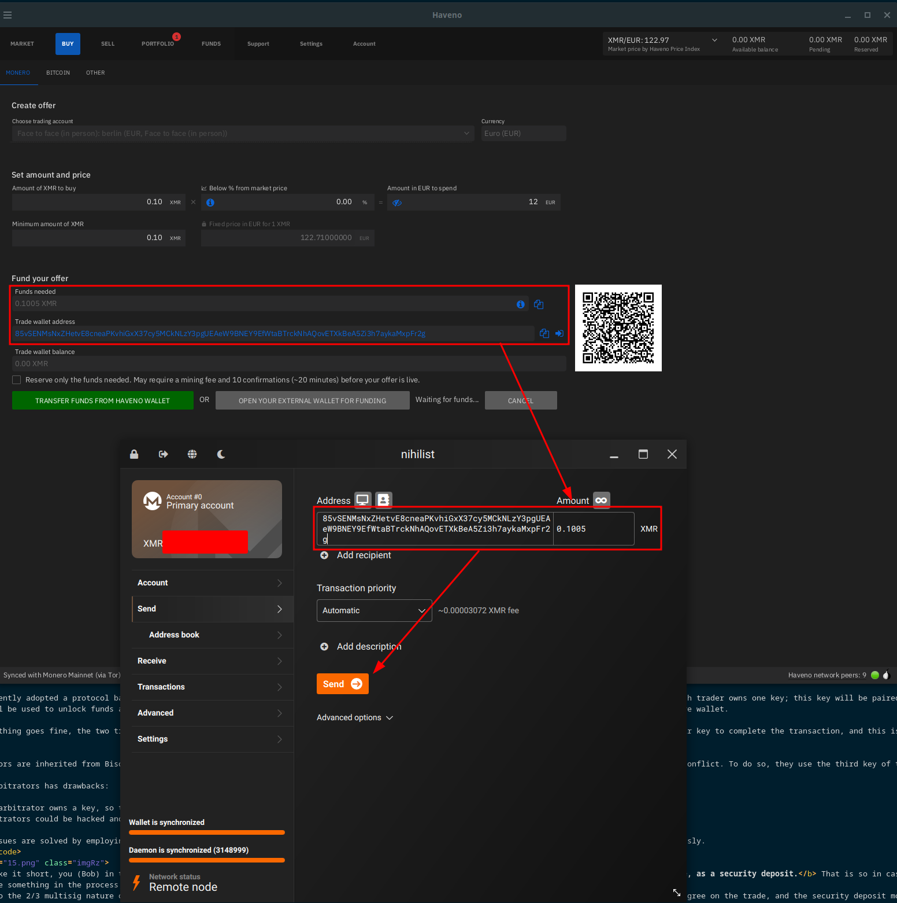Screen dimensions: 897x903
Task: Click the resolve address monitor icon
Action: 363,500
